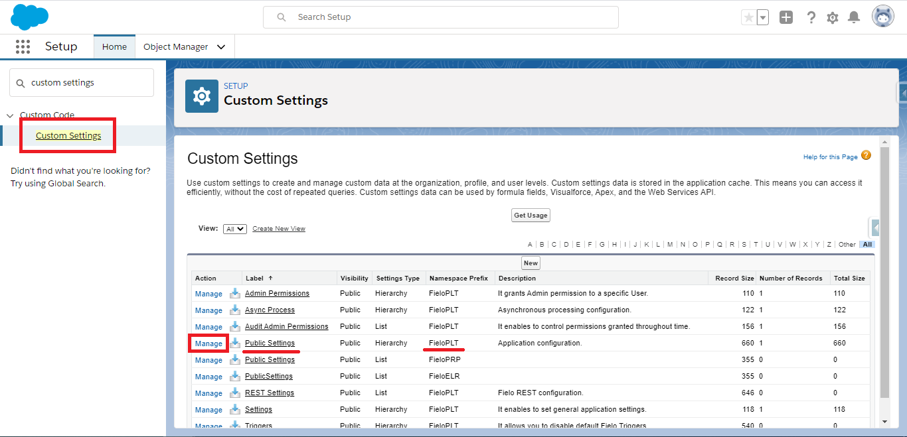Click the download icon for FieloPLT Public Settings
The height and width of the screenshot is (437, 907).
tap(235, 343)
